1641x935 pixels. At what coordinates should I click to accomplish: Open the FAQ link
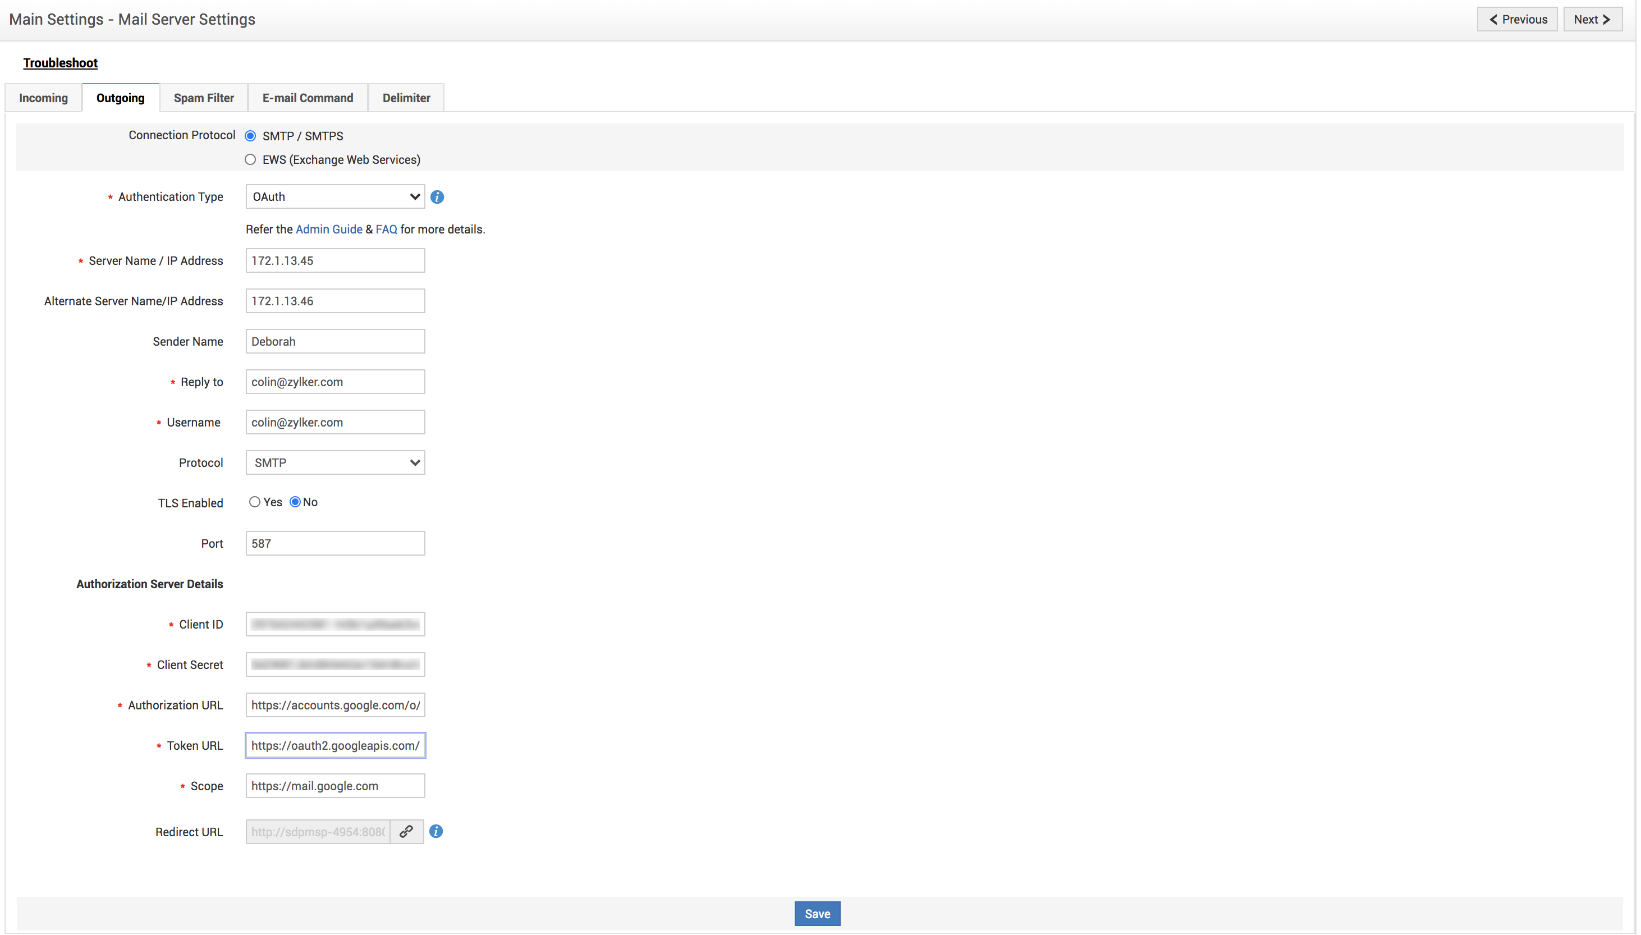(386, 229)
